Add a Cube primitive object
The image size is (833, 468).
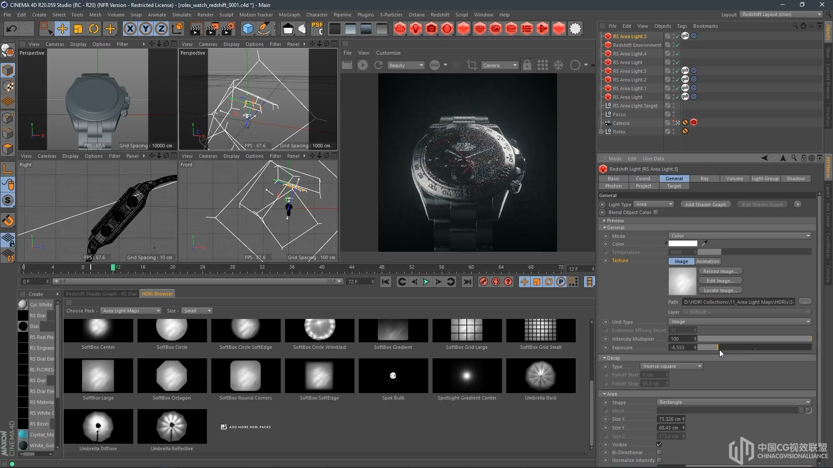click(x=248, y=29)
